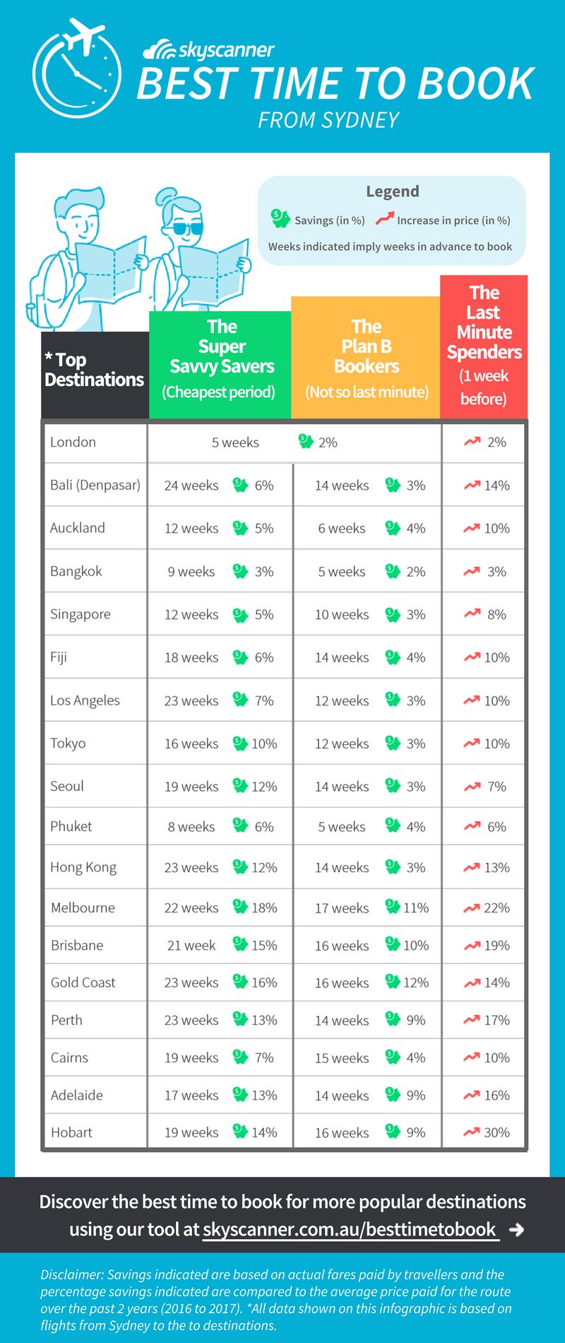Click the white arrow after the URL
This screenshot has width=565, height=1343.
(517, 1229)
